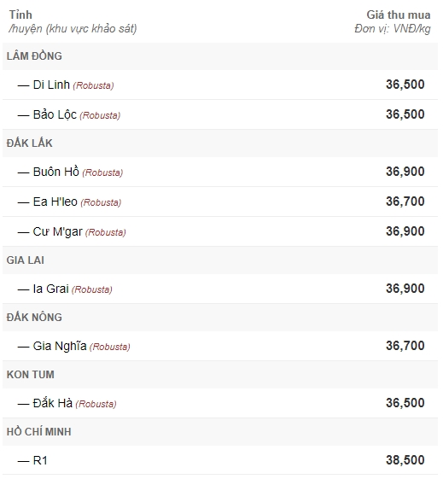Click the Bảo Lộc district name
Viewport: 443px width, 479px height.
(x=55, y=114)
